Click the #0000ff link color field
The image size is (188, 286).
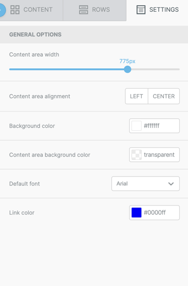click(155, 212)
